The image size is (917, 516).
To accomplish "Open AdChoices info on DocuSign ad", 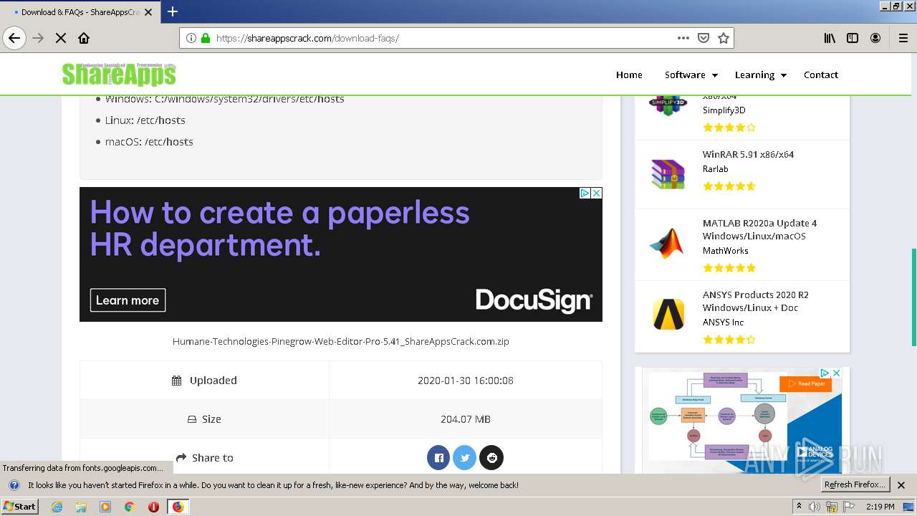I will pyautogui.click(x=585, y=193).
